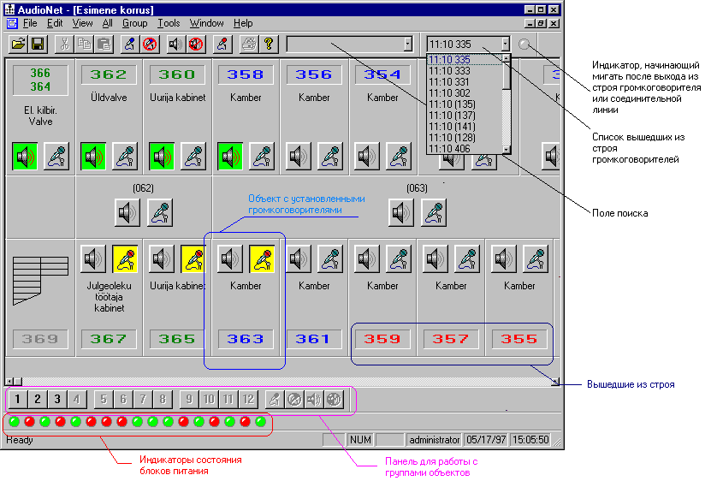This screenshot has width=717, height=481.
Task: Click failed room number button 359
Action: tap(382, 339)
